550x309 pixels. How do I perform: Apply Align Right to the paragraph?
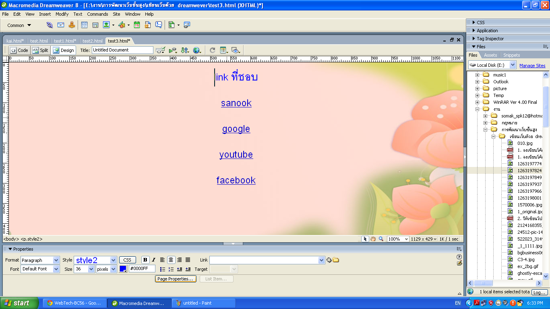click(179, 260)
